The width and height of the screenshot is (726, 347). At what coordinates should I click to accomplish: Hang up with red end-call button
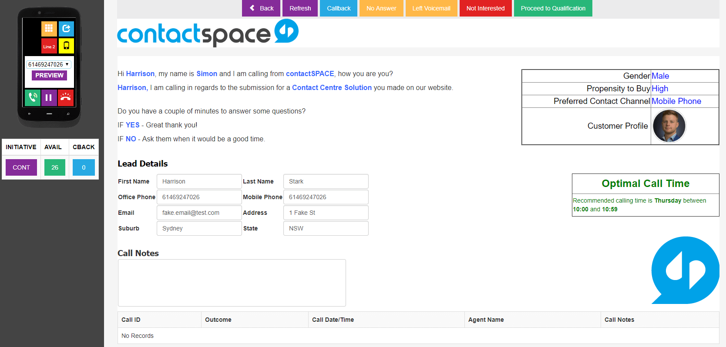click(x=66, y=97)
